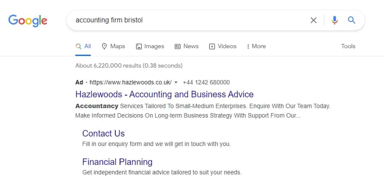The width and height of the screenshot is (385, 183).
Task: Open Hazlewoods Accounting and Business Advice link
Action: click(164, 94)
